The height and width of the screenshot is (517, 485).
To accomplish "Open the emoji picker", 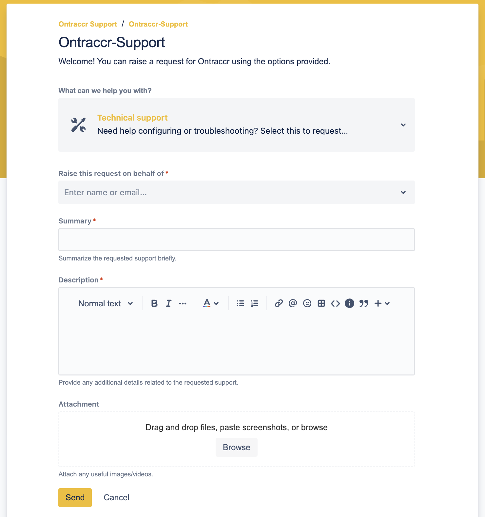I will tap(307, 303).
